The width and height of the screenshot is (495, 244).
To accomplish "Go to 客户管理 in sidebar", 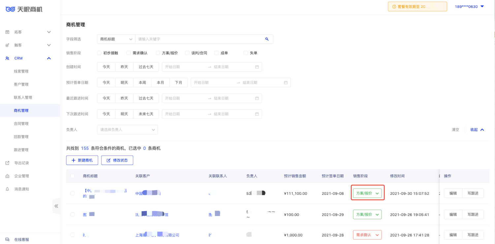I will pos(21,84).
